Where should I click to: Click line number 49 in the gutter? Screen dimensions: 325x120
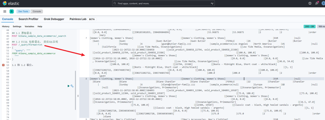pyautogui.click(x=8, y=45)
